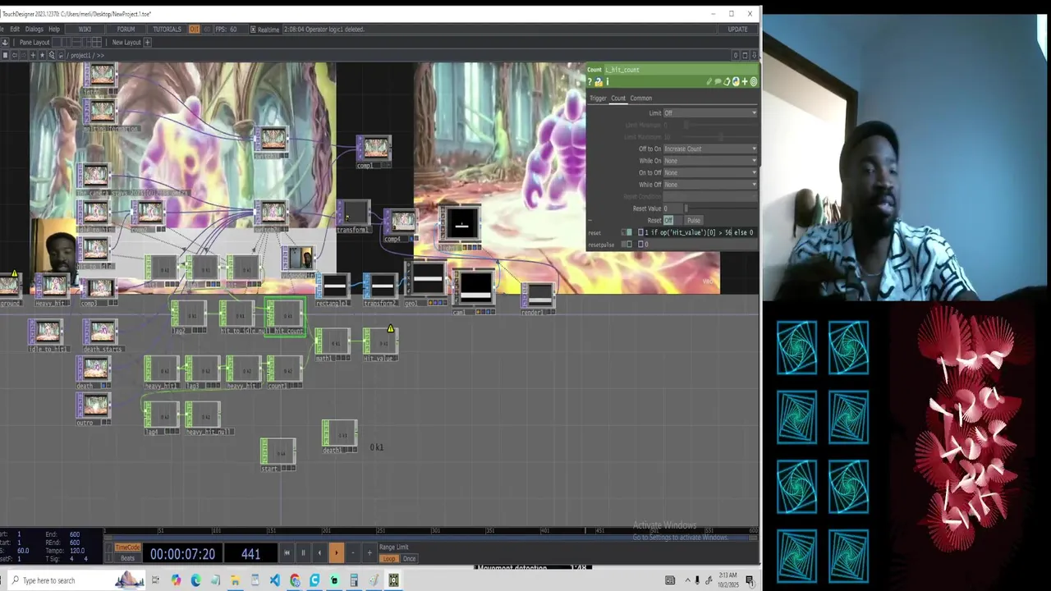Toggle the reset parameter expression mode box
Screen dimensions: 1051x591
coord(629,232)
